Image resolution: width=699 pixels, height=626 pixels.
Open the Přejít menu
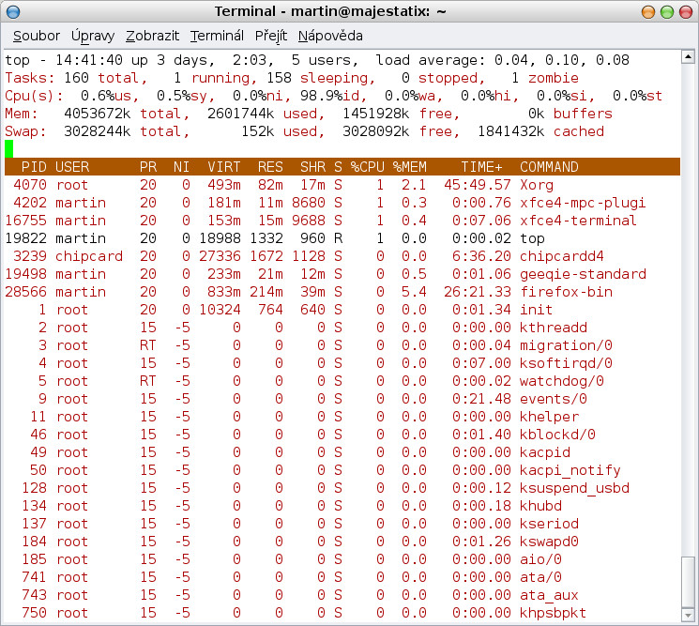point(270,36)
